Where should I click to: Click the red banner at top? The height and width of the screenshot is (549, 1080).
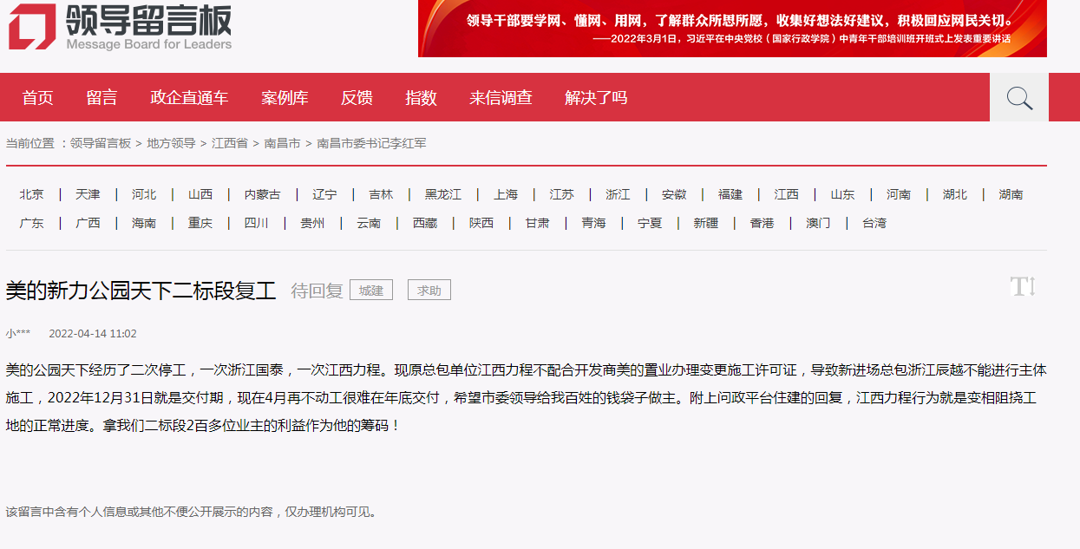(732, 29)
